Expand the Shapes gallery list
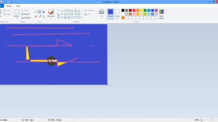Image resolution: width=218 pixels, height=122 pixels. 82,17
